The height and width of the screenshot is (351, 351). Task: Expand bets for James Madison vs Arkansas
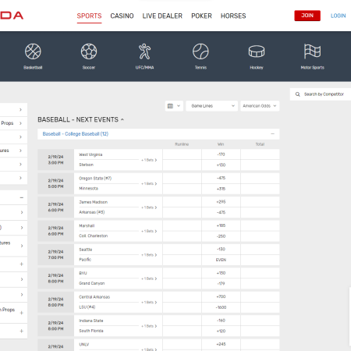pyautogui.click(x=149, y=207)
